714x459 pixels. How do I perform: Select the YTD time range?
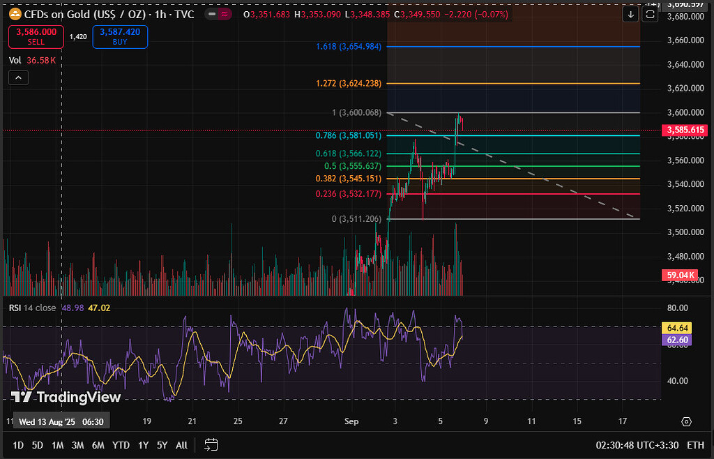[x=121, y=445]
